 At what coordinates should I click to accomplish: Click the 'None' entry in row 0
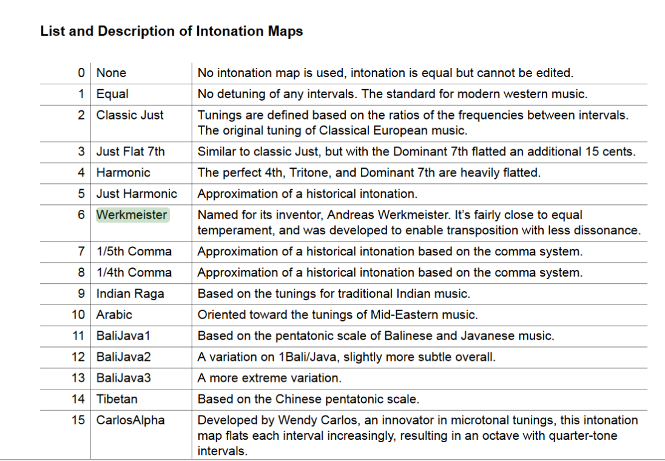click(111, 73)
